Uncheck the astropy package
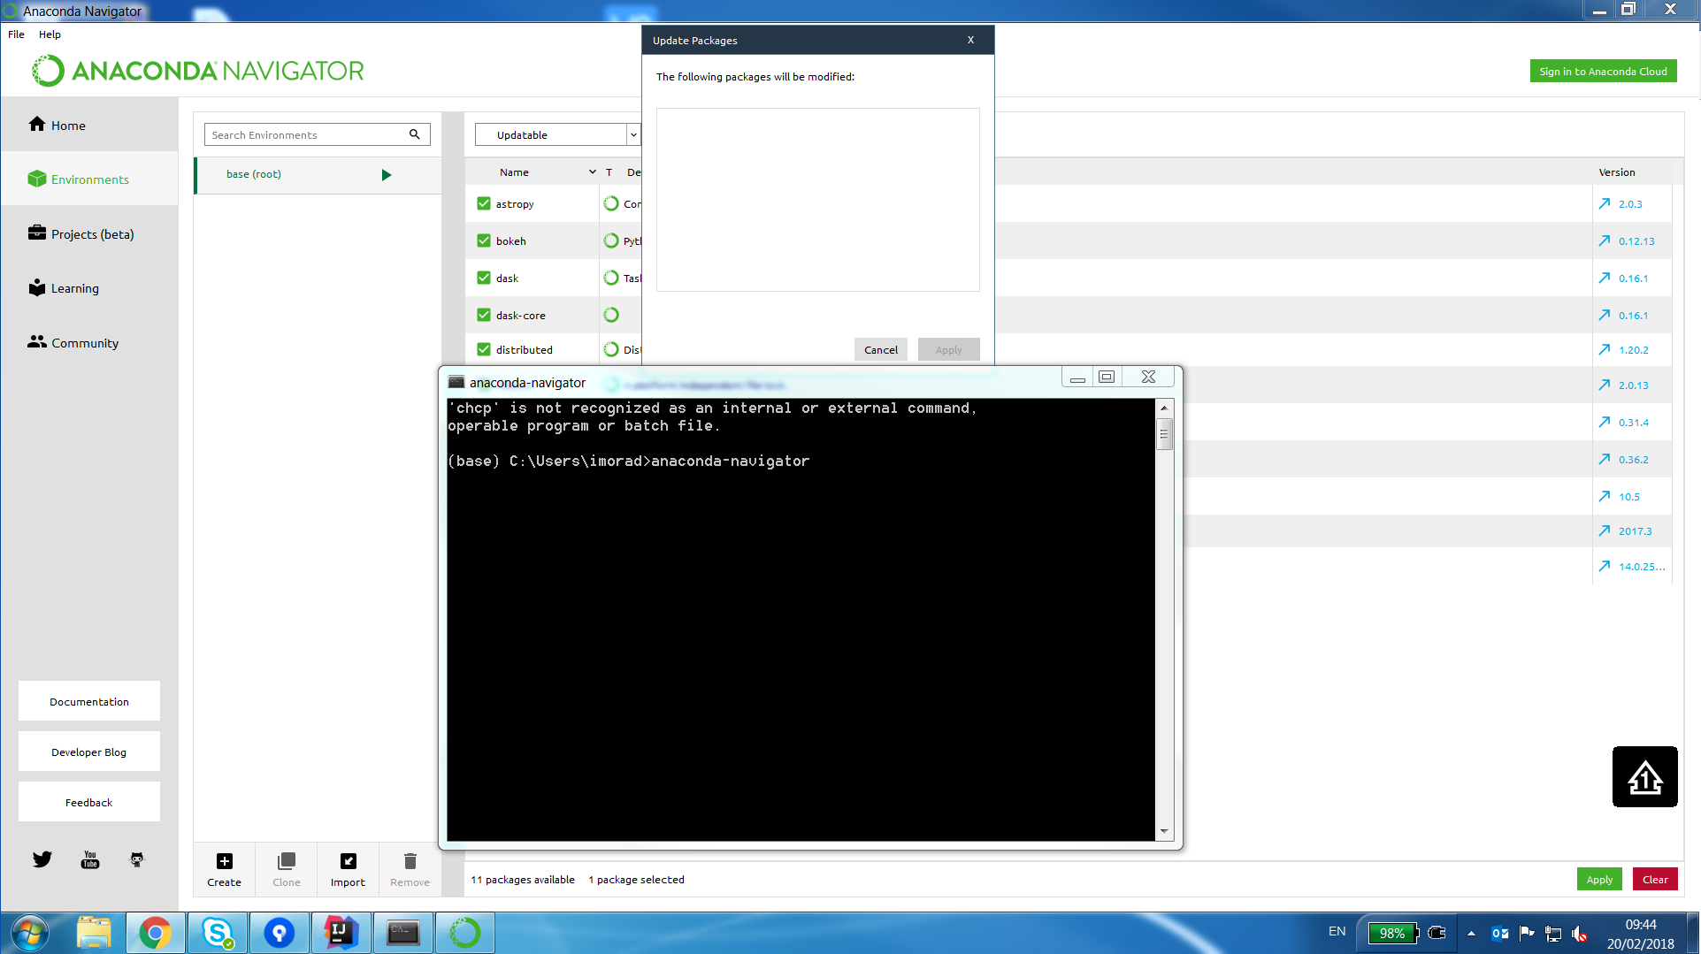1701x954 pixels. click(484, 202)
